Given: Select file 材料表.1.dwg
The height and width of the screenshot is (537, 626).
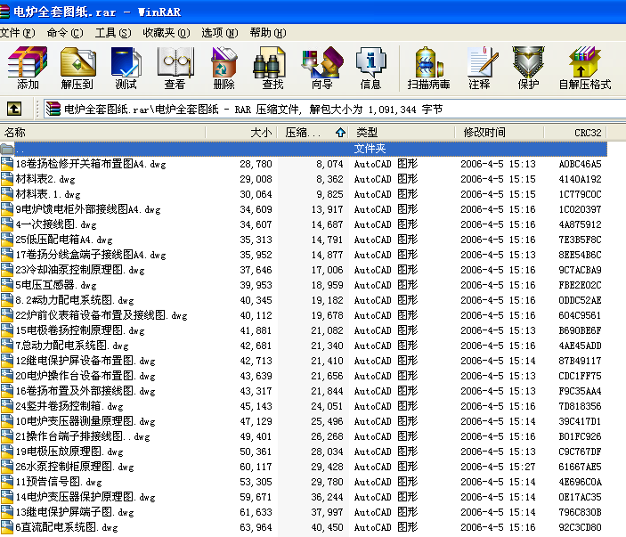Looking at the screenshot, I should coord(48,194).
